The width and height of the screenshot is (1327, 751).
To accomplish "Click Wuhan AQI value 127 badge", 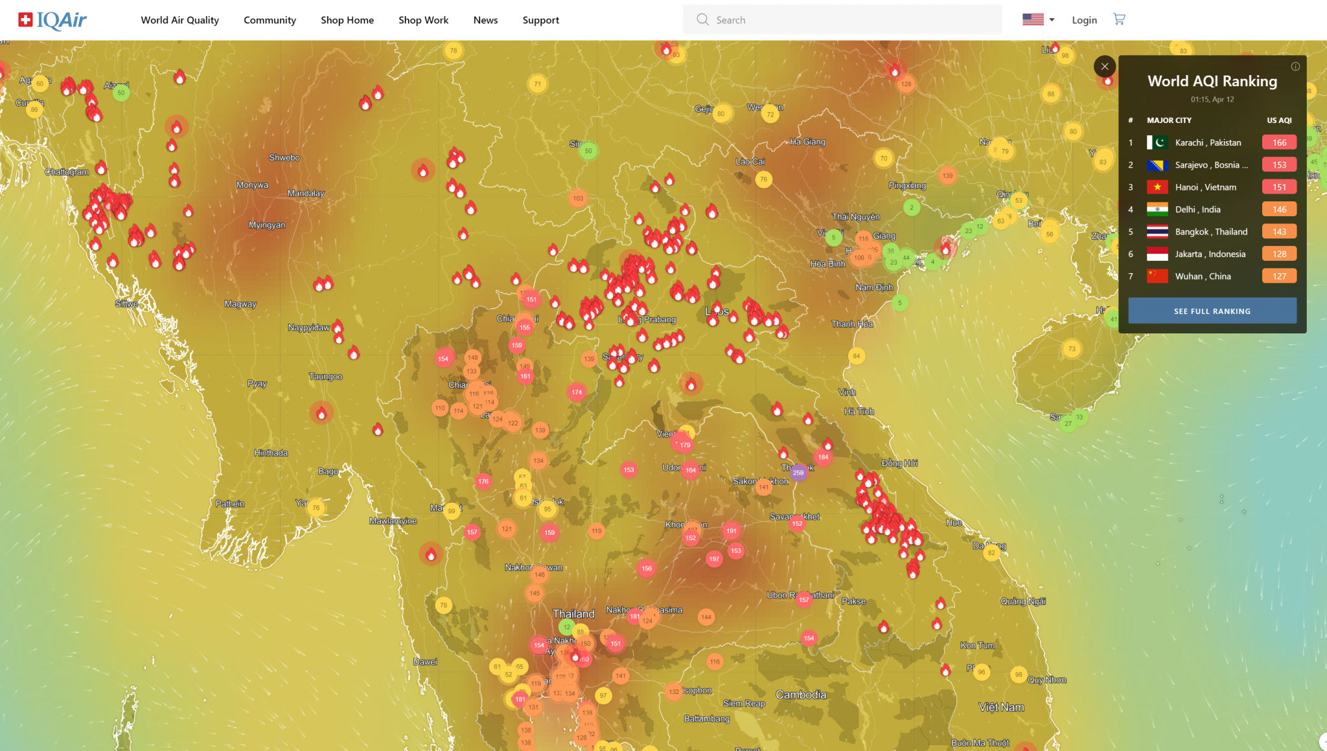I will (1279, 276).
